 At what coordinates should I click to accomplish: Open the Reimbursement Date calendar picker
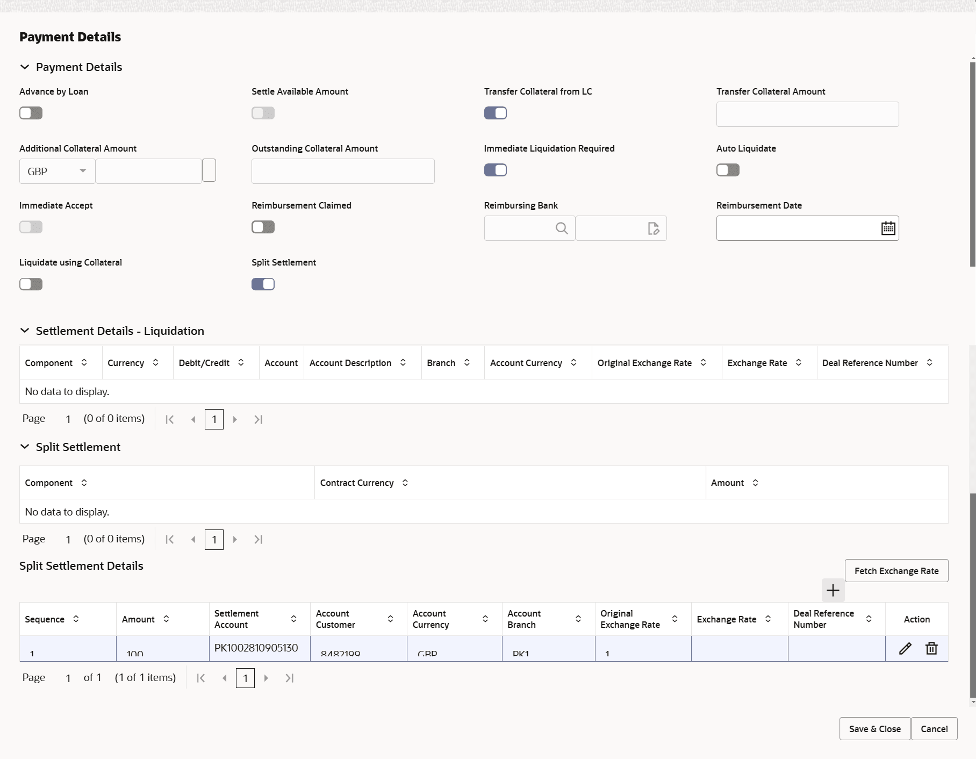(x=888, y=228)
